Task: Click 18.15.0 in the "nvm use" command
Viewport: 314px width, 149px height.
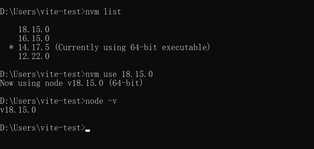Action: point(137,74)
